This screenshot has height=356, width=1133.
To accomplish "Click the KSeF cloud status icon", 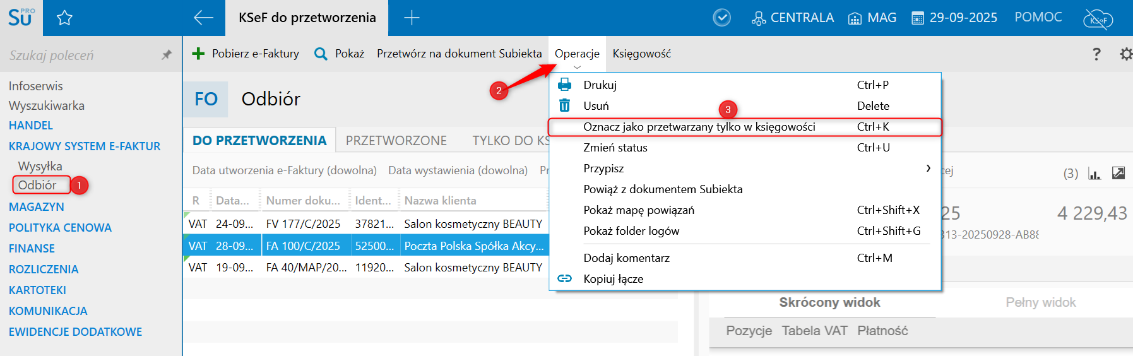I will pos(1098,19).
